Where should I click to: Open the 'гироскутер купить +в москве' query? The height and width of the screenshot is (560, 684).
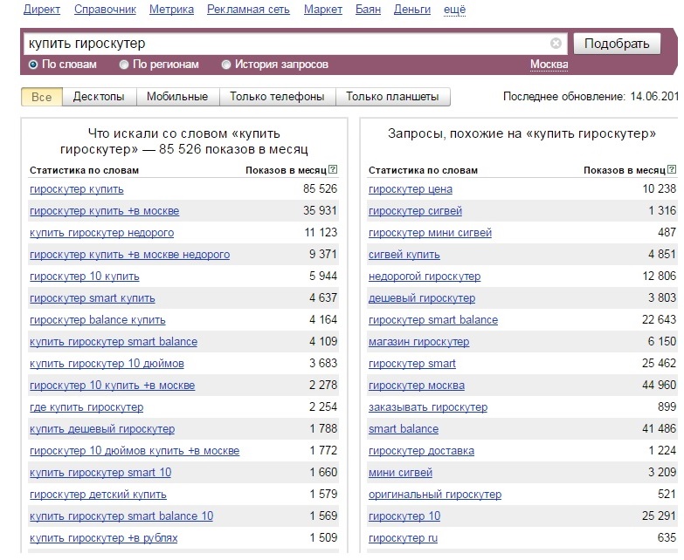(104, 211)
